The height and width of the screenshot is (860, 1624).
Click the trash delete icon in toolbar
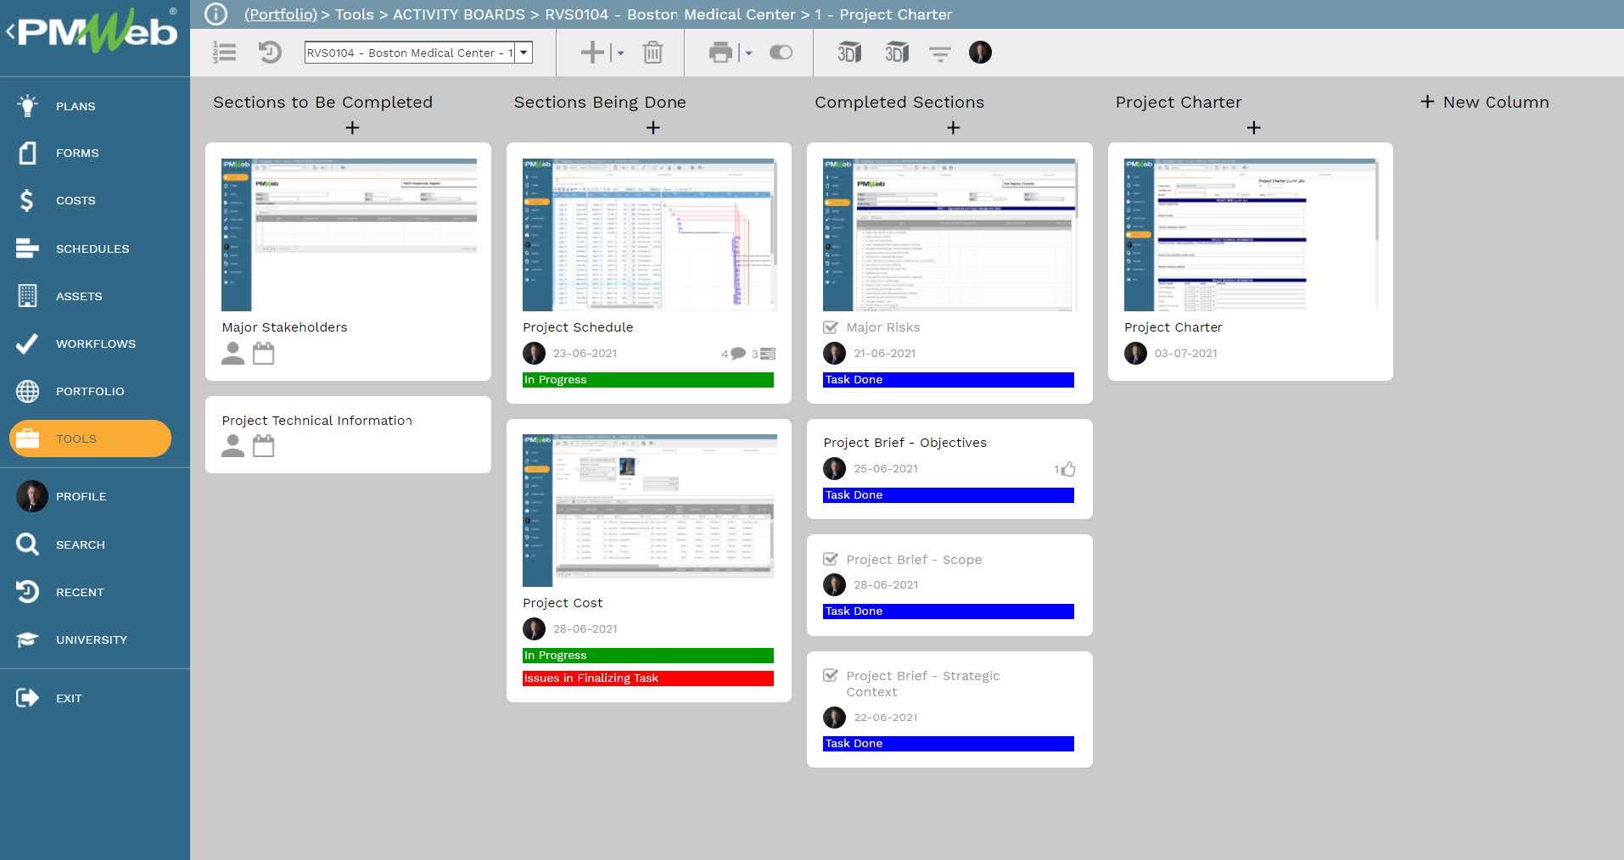coord(652,53)
